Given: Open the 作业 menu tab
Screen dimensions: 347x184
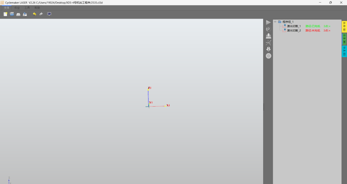Looking at the screenshot, I should point(17,8).
